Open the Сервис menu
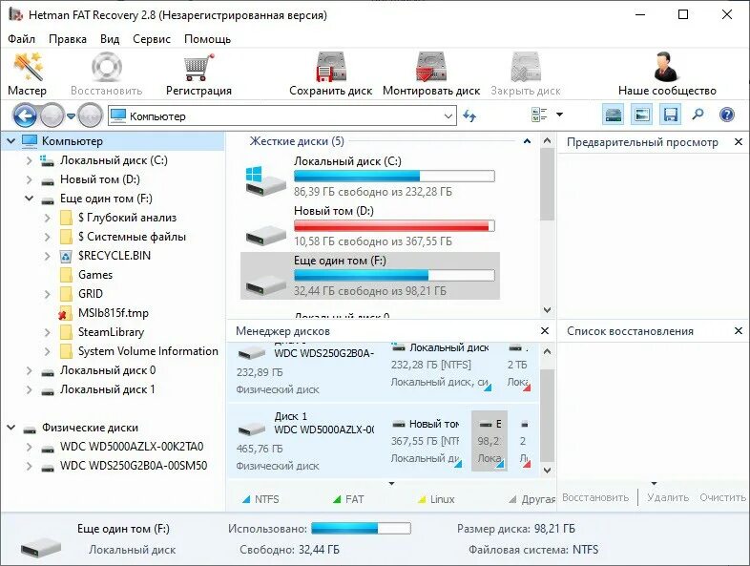 click(152, 39)
